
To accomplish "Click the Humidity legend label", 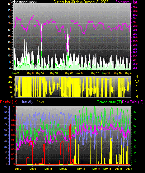I will click(27, 102).
